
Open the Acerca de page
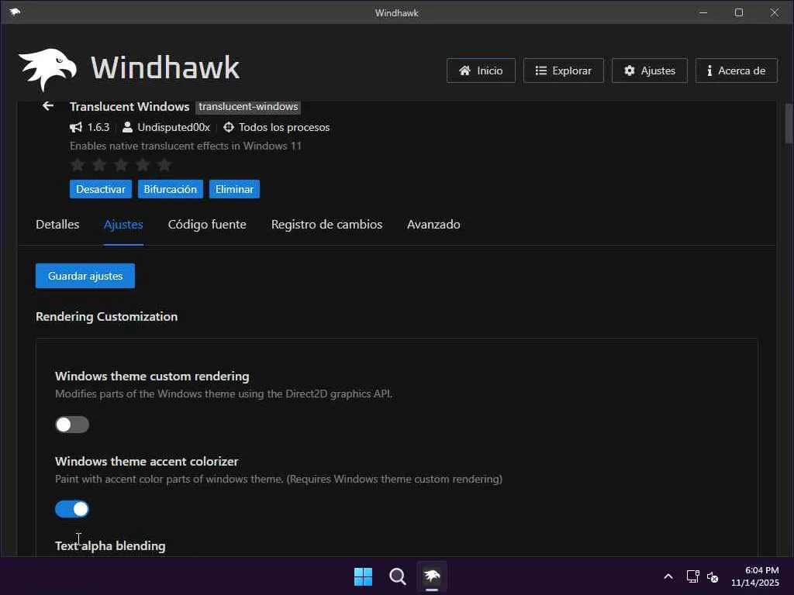(737, 71)
